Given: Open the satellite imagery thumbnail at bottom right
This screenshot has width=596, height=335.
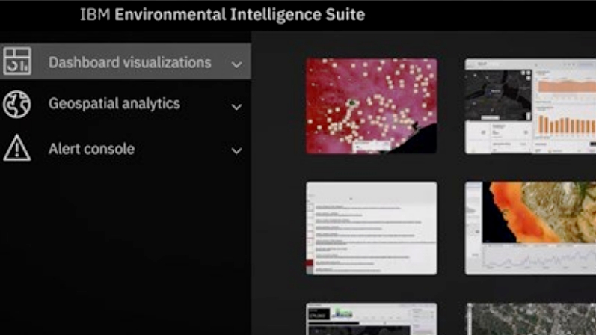Looking at the screenshot, I should pyautogui.click(x=530, y=319).
